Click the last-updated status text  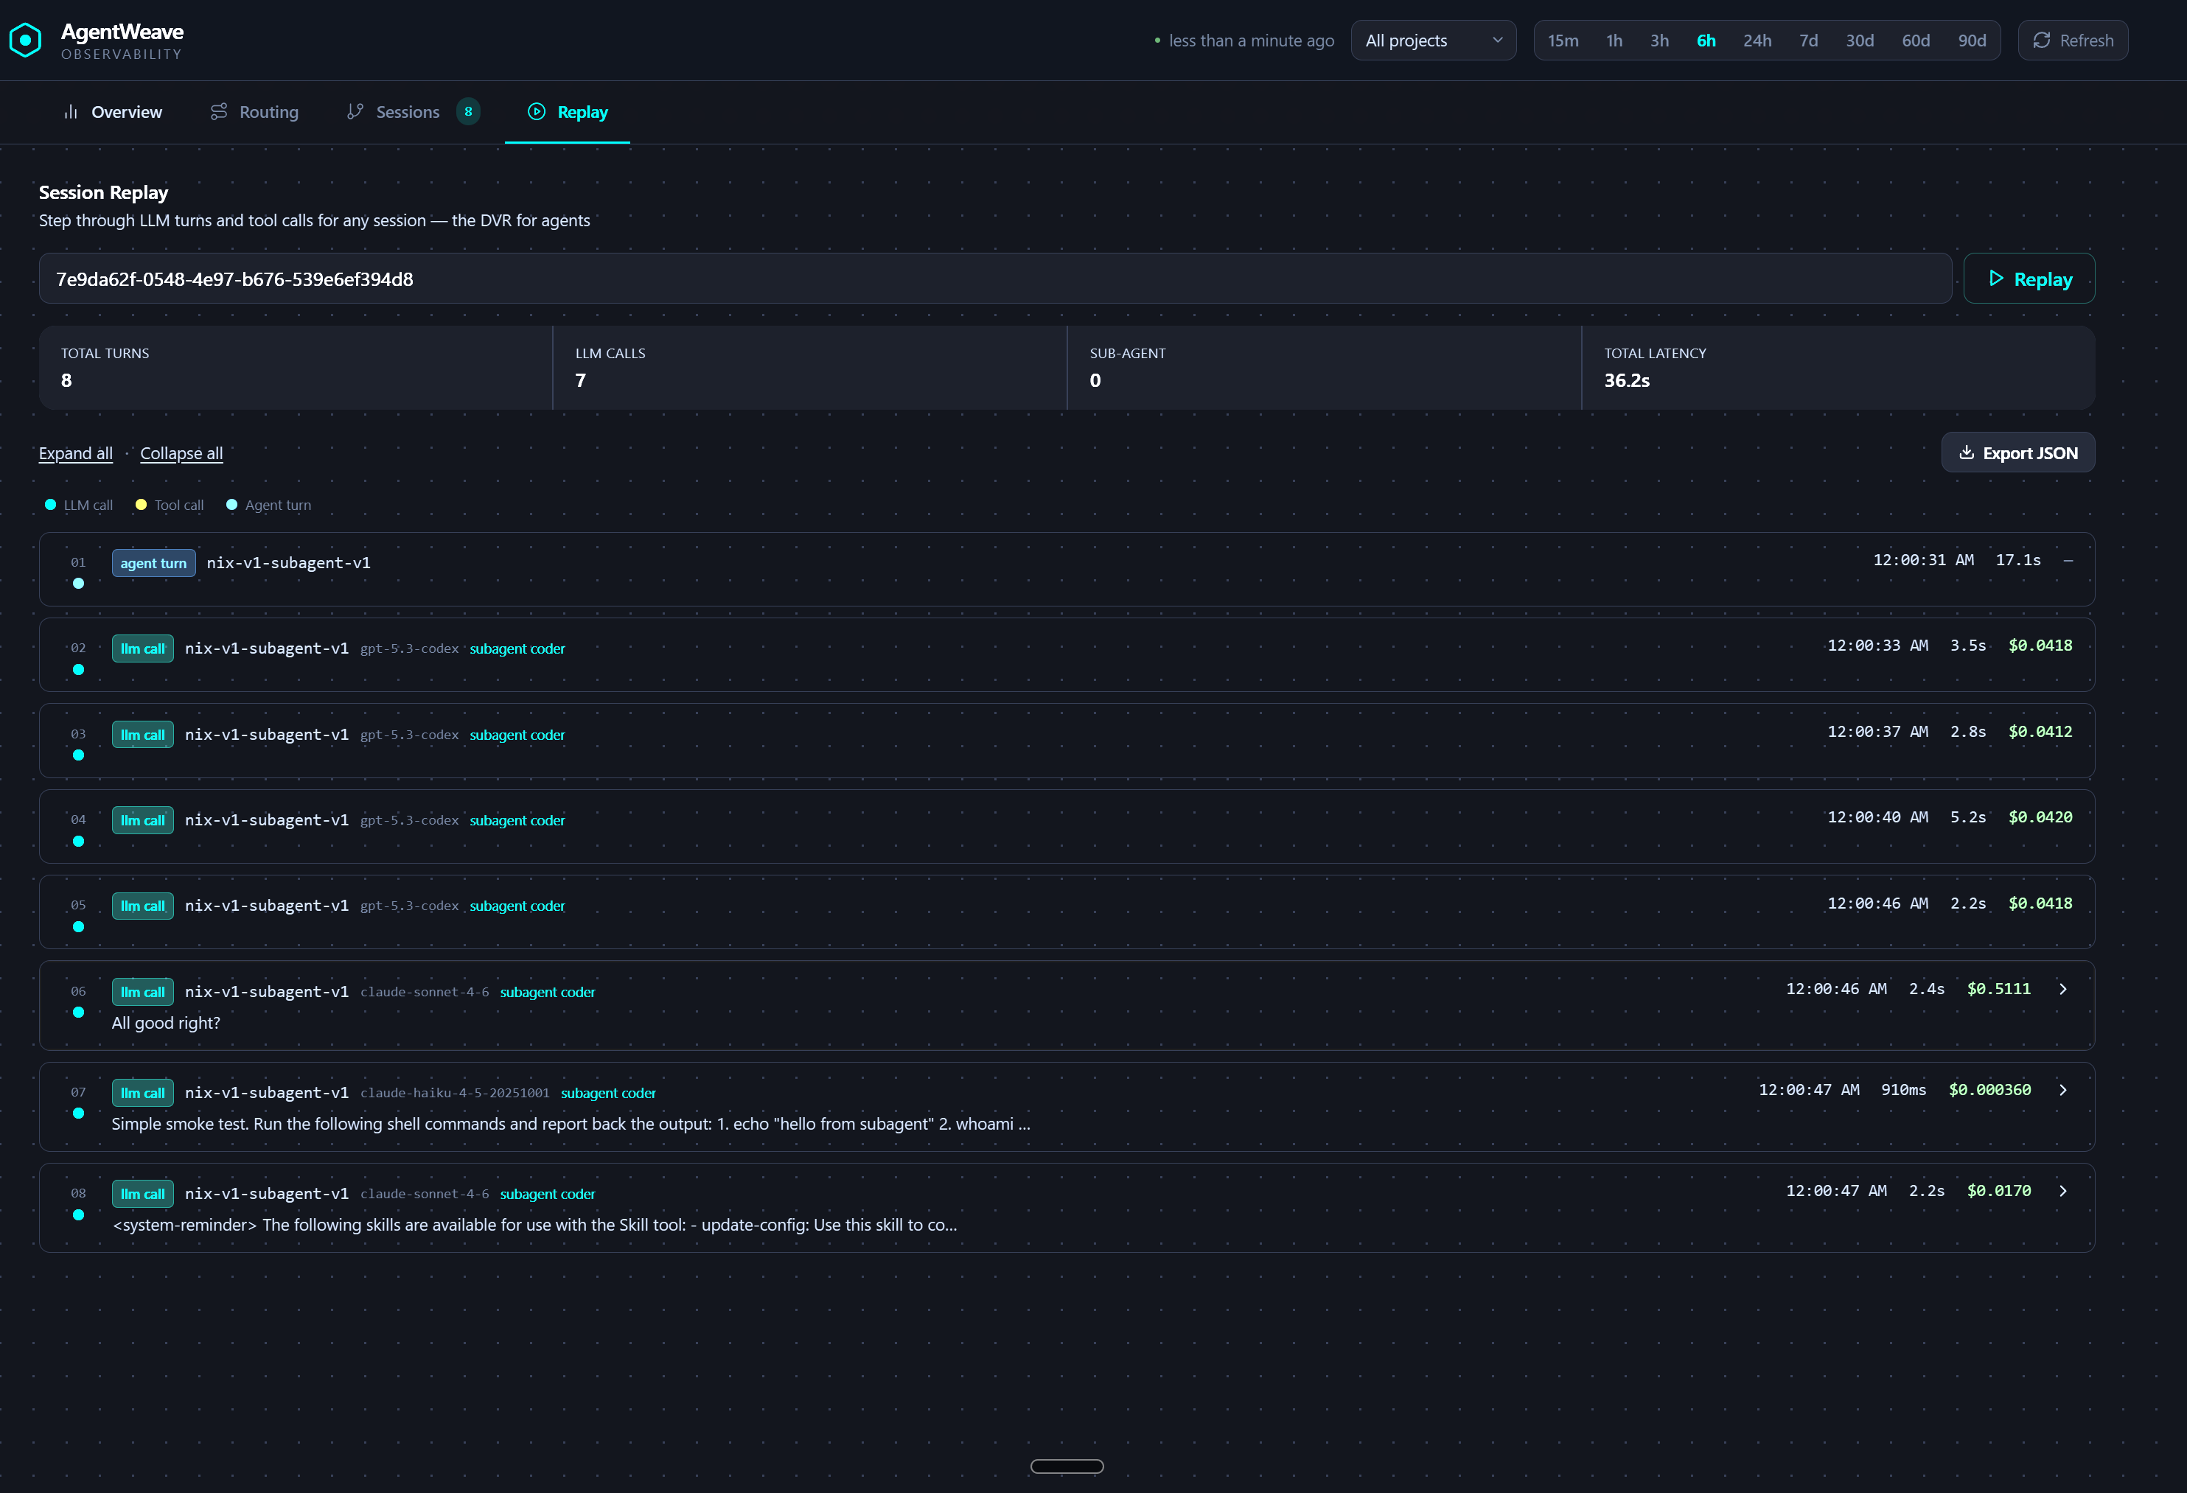pos(1251,41)
